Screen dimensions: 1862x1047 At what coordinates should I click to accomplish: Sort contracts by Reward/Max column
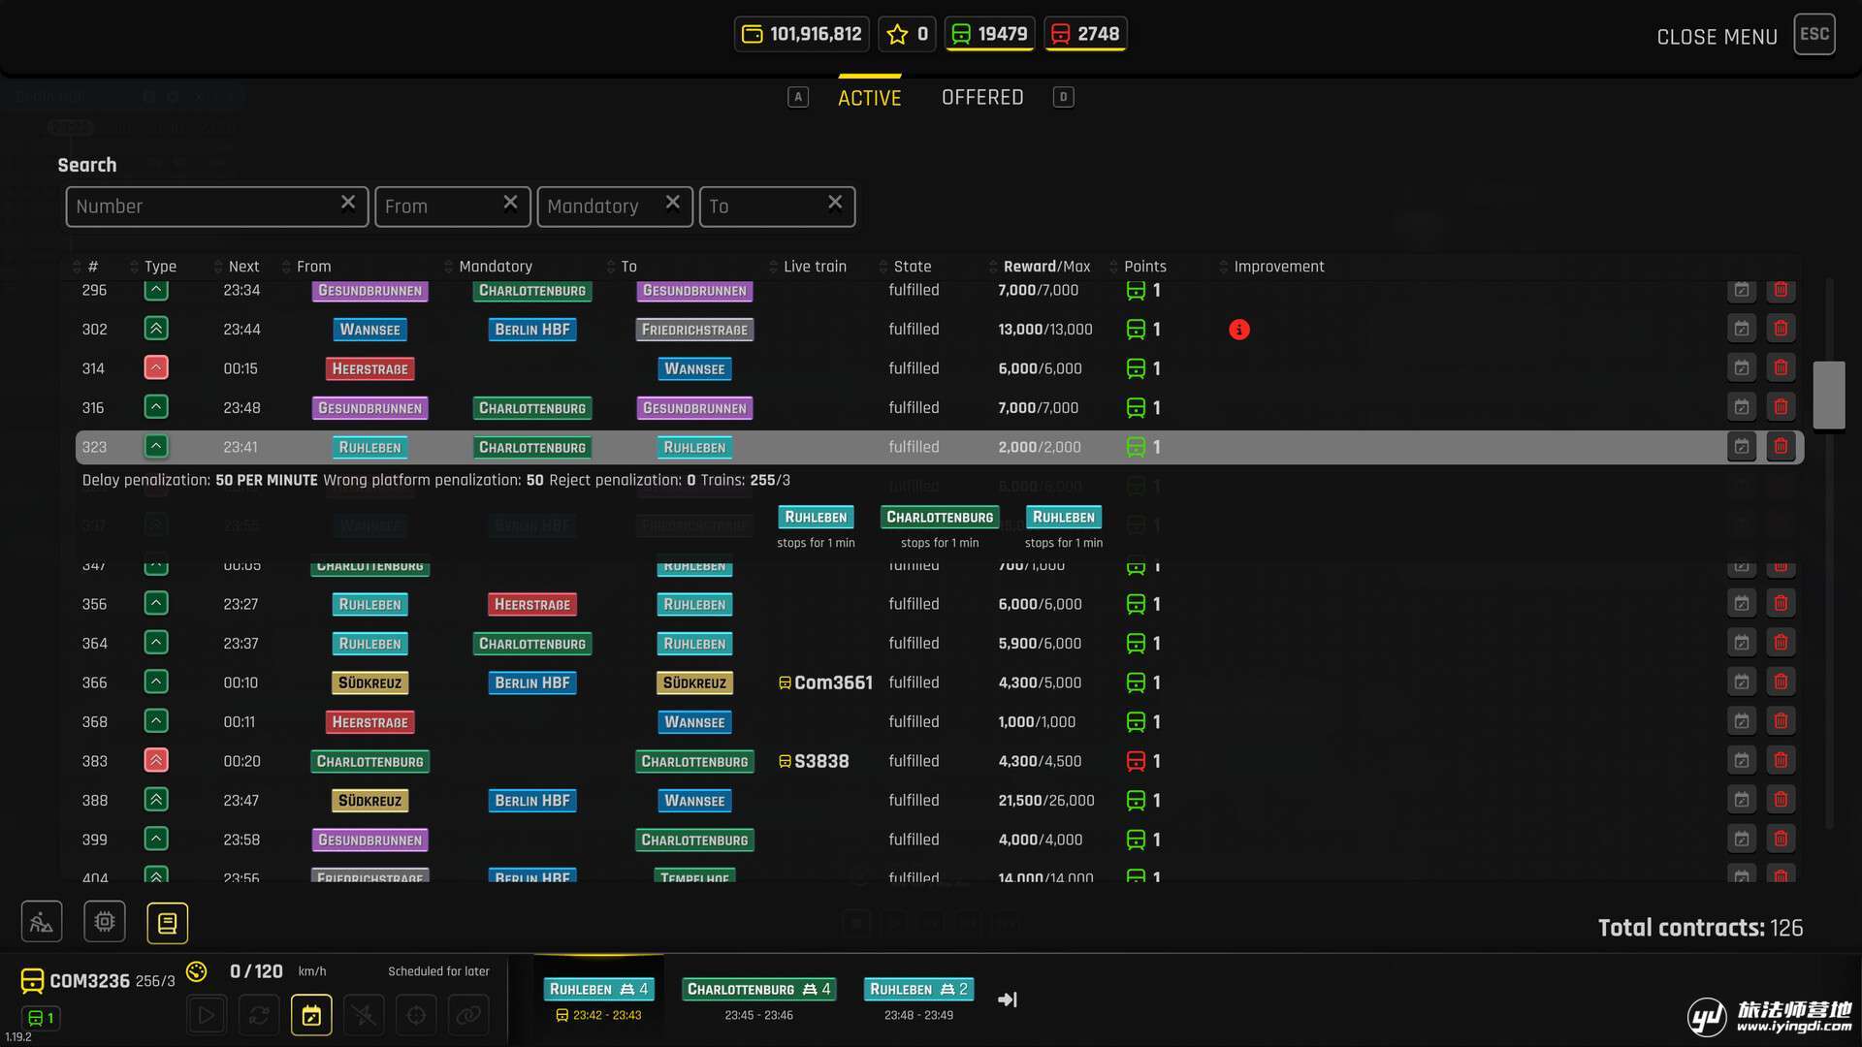[x=1040, y=267]
